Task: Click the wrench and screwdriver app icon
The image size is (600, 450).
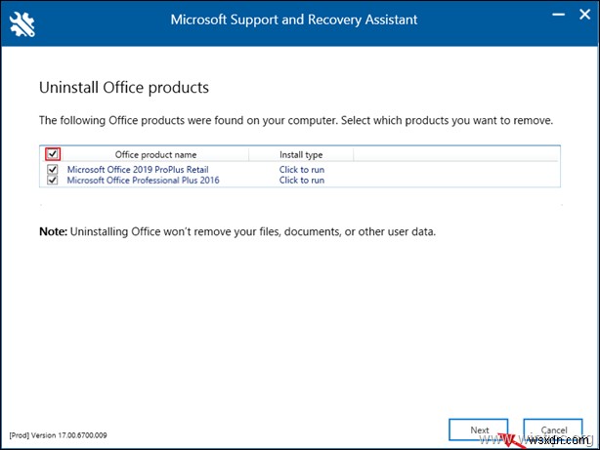Action: (22, 20)
